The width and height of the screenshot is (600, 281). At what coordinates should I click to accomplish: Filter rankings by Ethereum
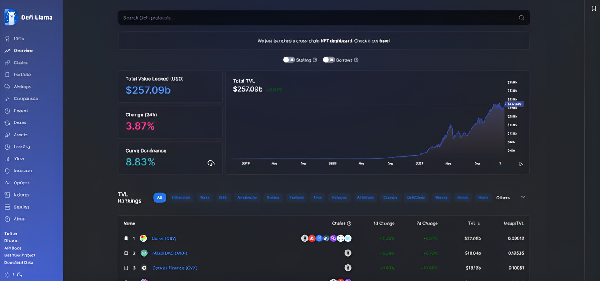tap(181, 197)
